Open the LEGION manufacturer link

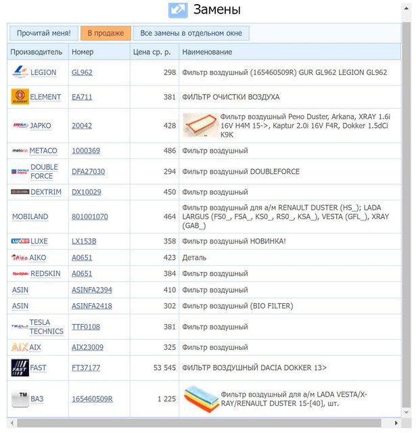43,72
